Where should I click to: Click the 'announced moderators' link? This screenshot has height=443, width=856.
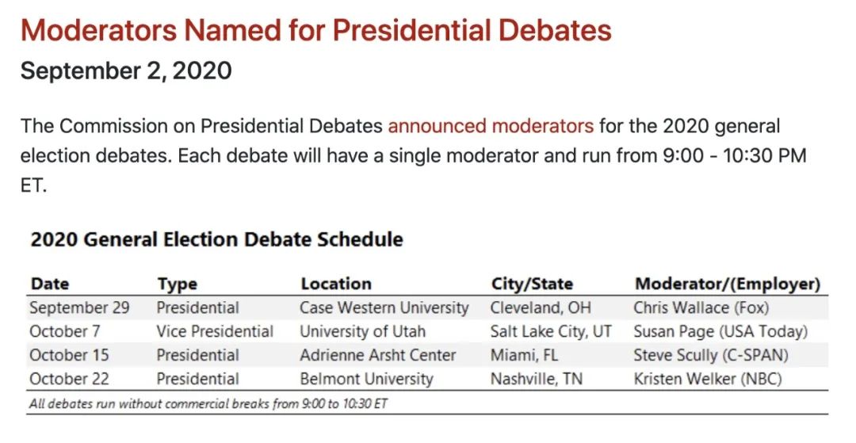click(491, 126)
